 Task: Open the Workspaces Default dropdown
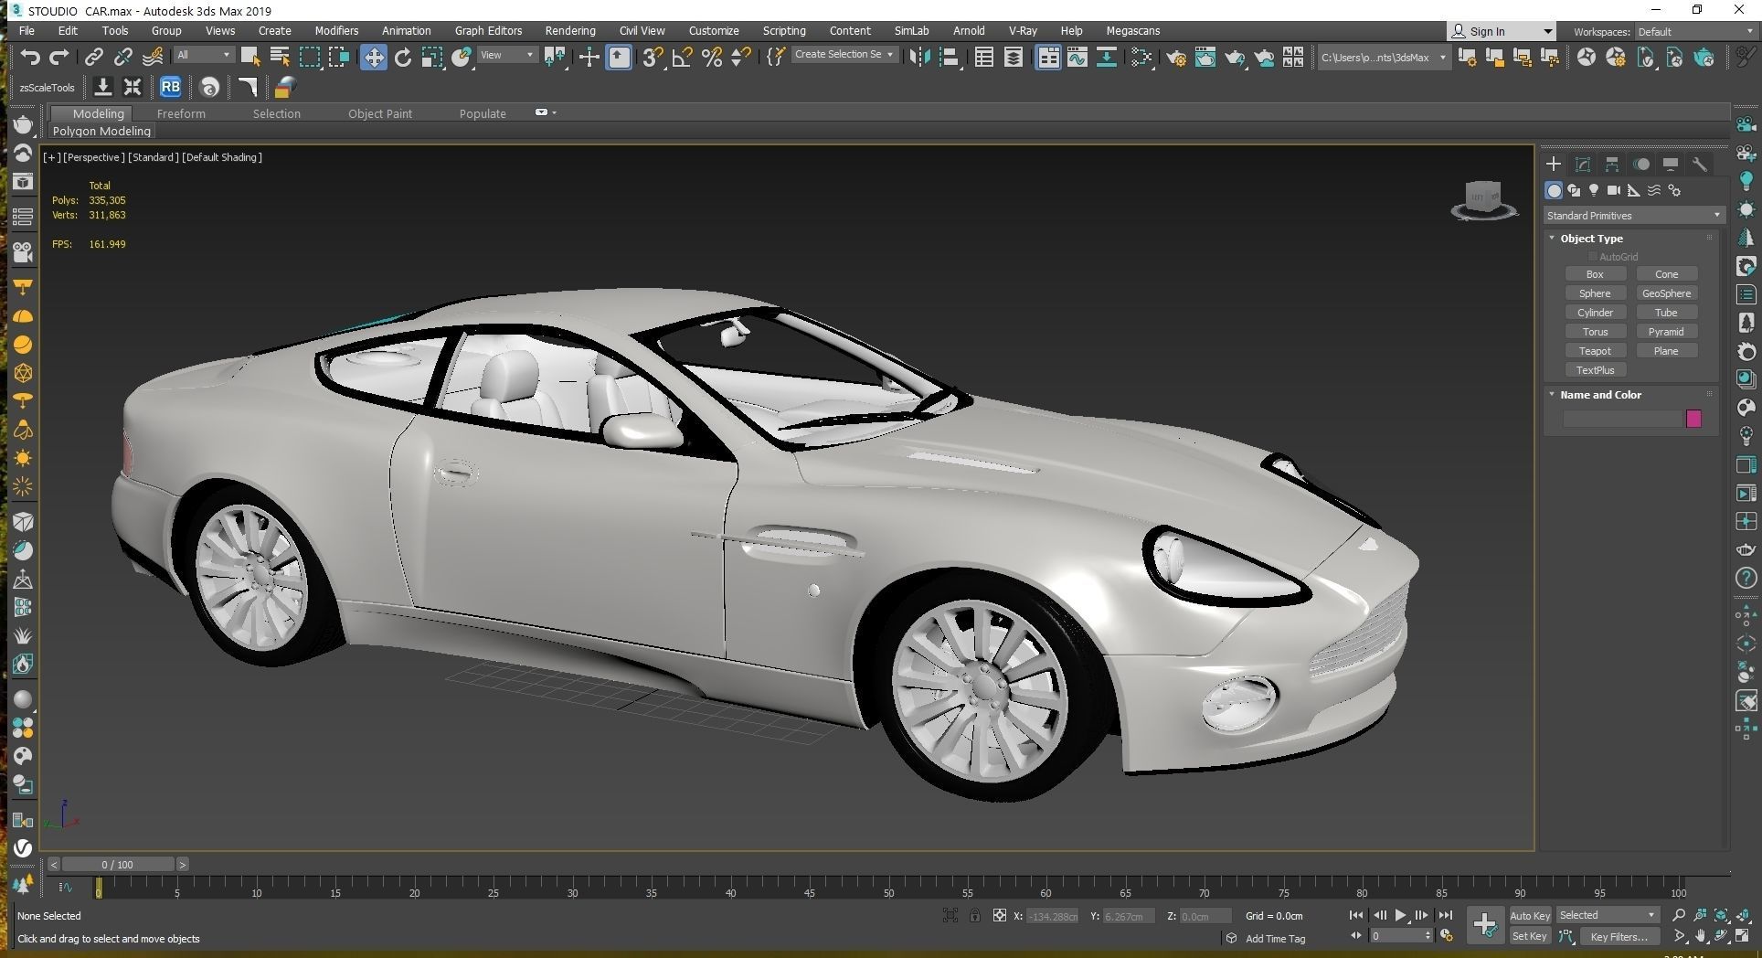pyautogui.click(x=1694, y=31)
